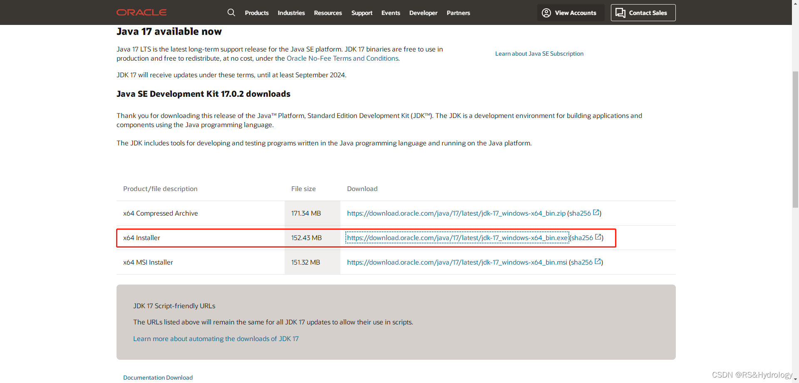Click the File size column header
The width and height of the screenshot is (799, 383).
click(303, 189)
